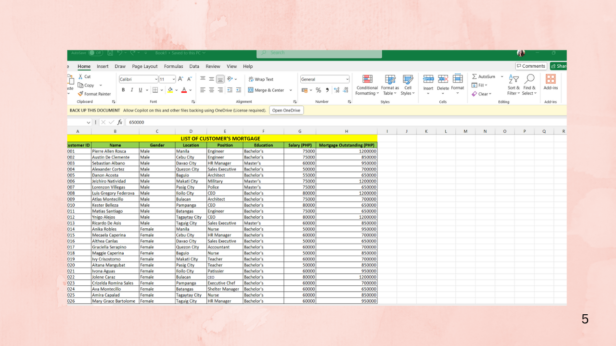The width and height of the screenshot is (616, 346).
Task: Open the Add-ins gallery
Action: point(551,83)
